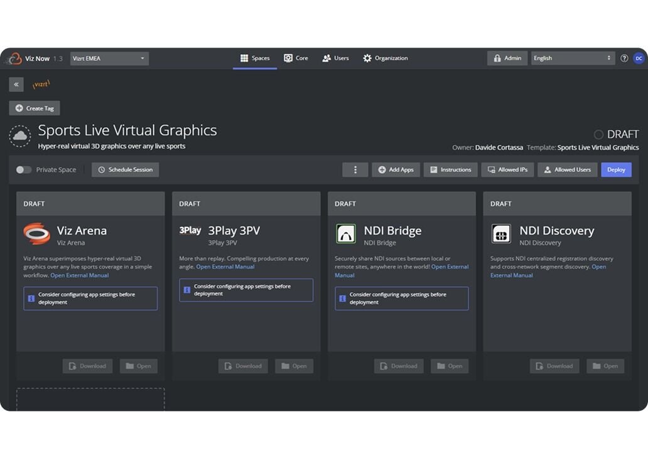Open the Users tab
Viewport: 648px width, 459px height.
[335, 58]
